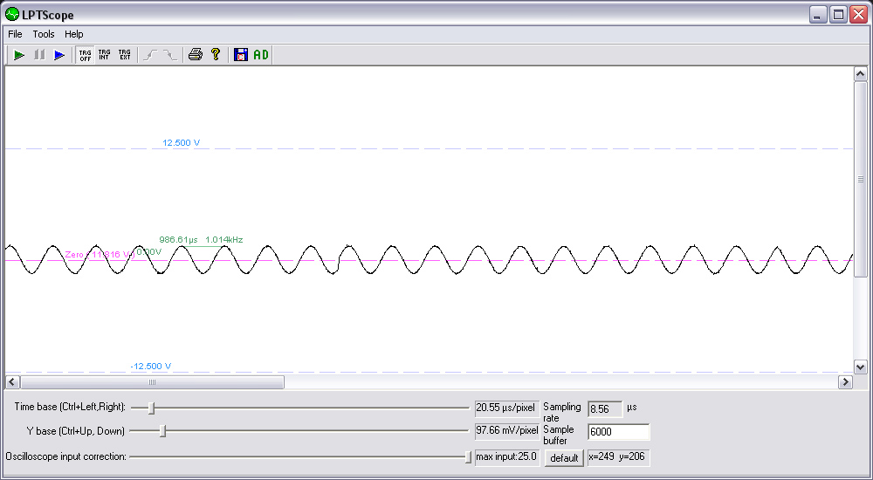Open the Tools menu

coord(44,34)
